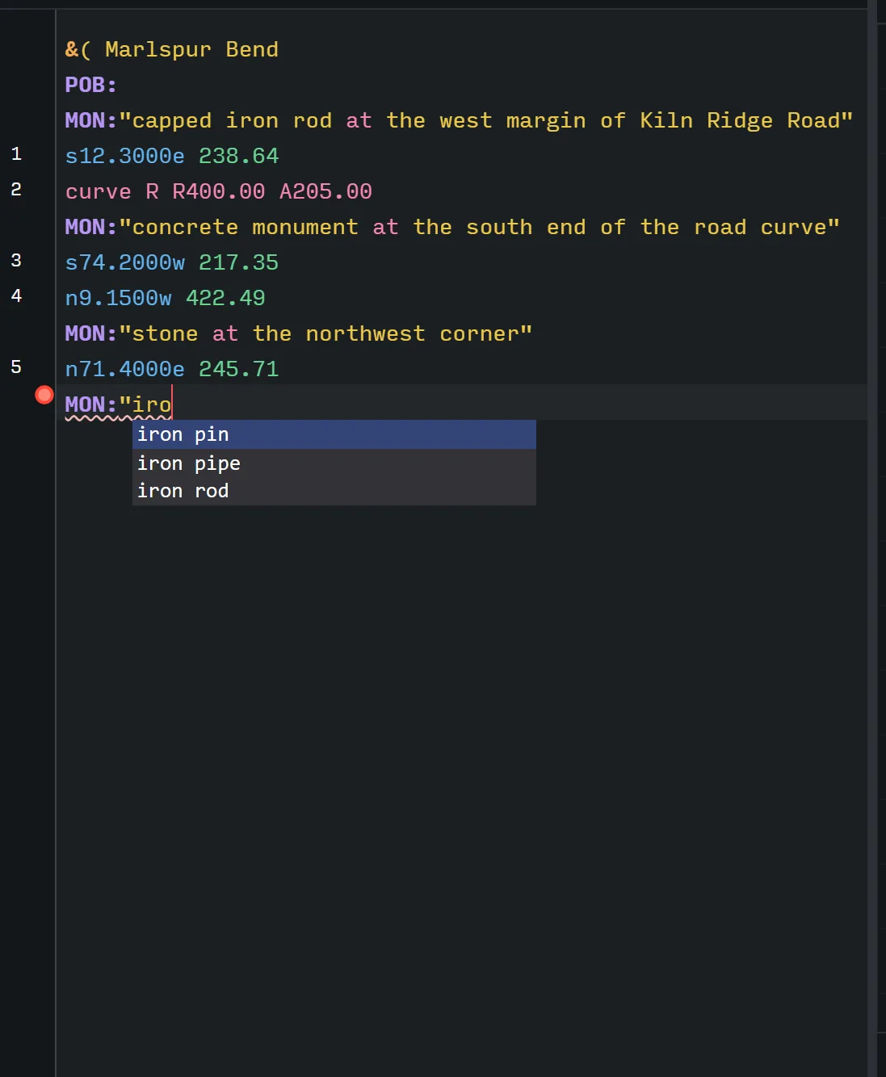Select the 'iron pin' autocomplete suggestion
Viewport: 886px width, 1077px height.
coord(334,434)
